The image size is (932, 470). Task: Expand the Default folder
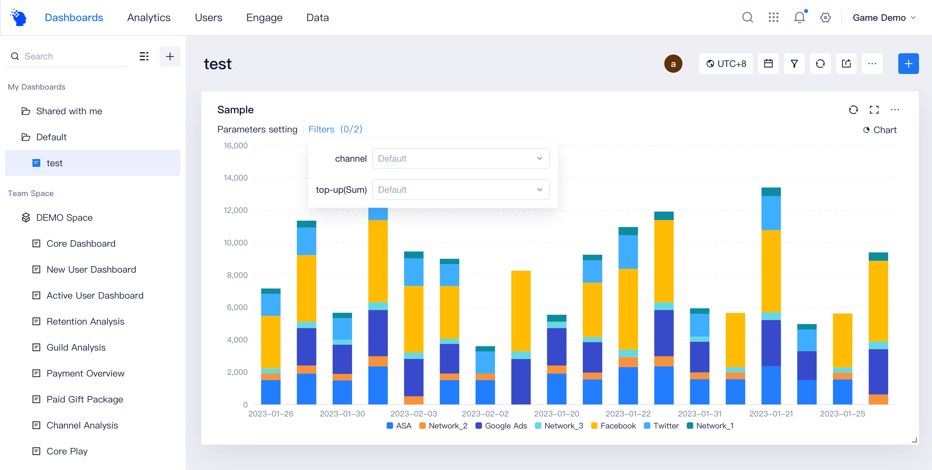click(x=44, y=137)
